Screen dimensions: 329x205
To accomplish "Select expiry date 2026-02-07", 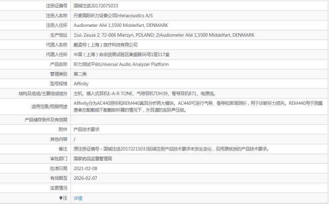I will click(x=85, y=178).
